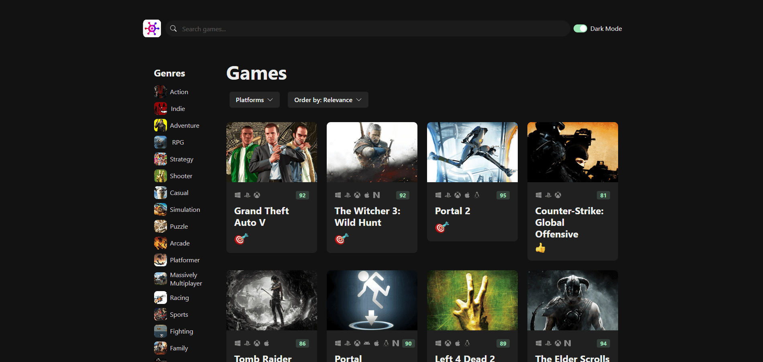Click bullseye rating emoji on Portal 2
Screen dimensions: 763x362
coord(442,227)
